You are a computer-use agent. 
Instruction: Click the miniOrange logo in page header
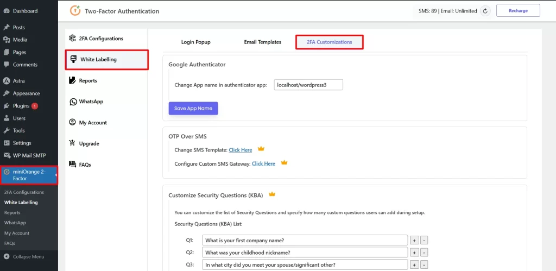[x=75, y=11]
